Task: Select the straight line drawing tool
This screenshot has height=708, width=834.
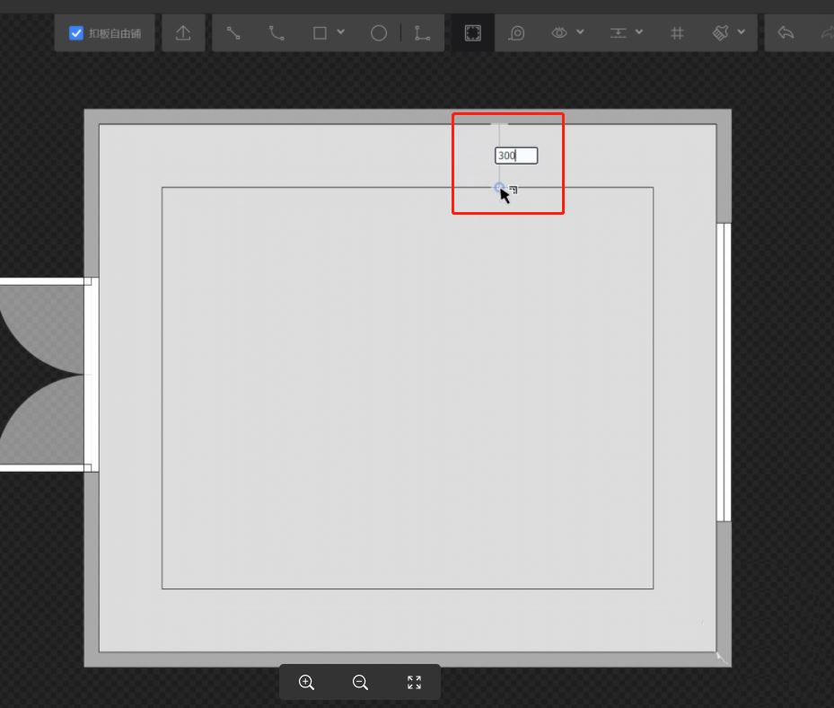Action: coord(233,33)
